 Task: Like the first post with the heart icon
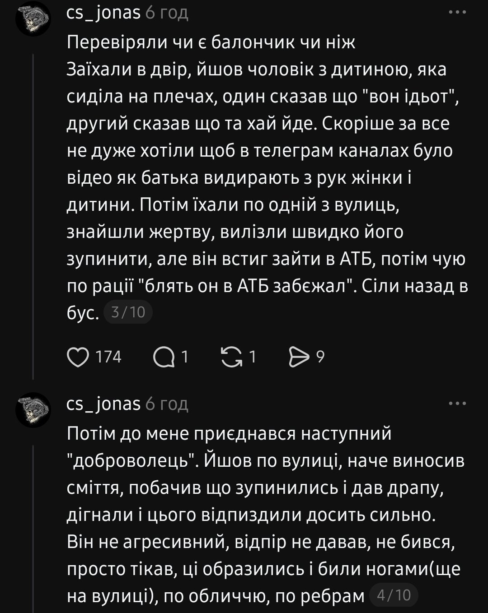[78, 357]
